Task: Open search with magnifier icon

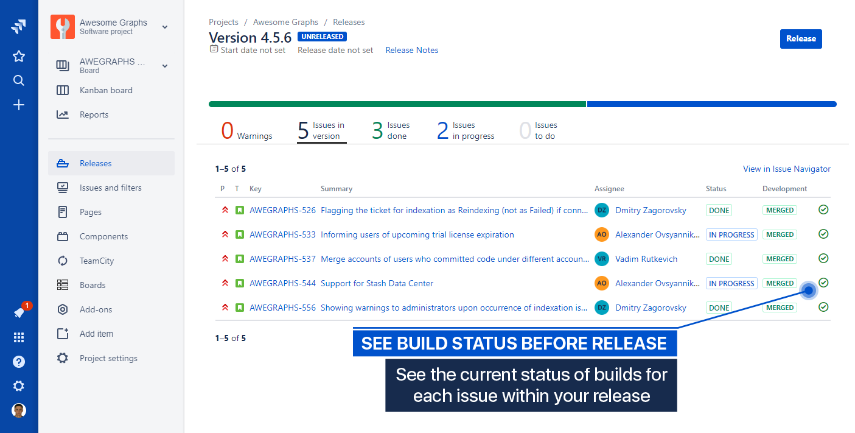Action: click(x=19, y=80)
